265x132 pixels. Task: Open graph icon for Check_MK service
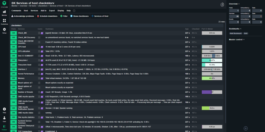pos(42,33)
